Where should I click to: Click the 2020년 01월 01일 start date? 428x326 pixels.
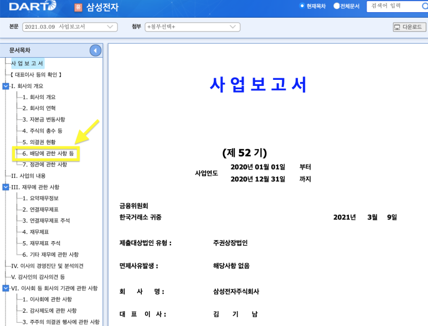pos(258,167)
